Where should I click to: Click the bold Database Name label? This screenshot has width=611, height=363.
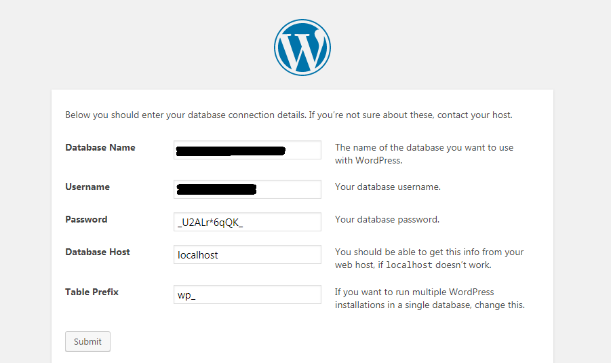coord(100,147)
